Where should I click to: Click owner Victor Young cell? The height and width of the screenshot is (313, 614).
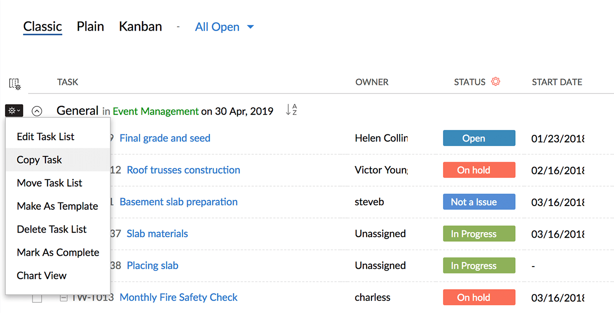click(381, 170)
